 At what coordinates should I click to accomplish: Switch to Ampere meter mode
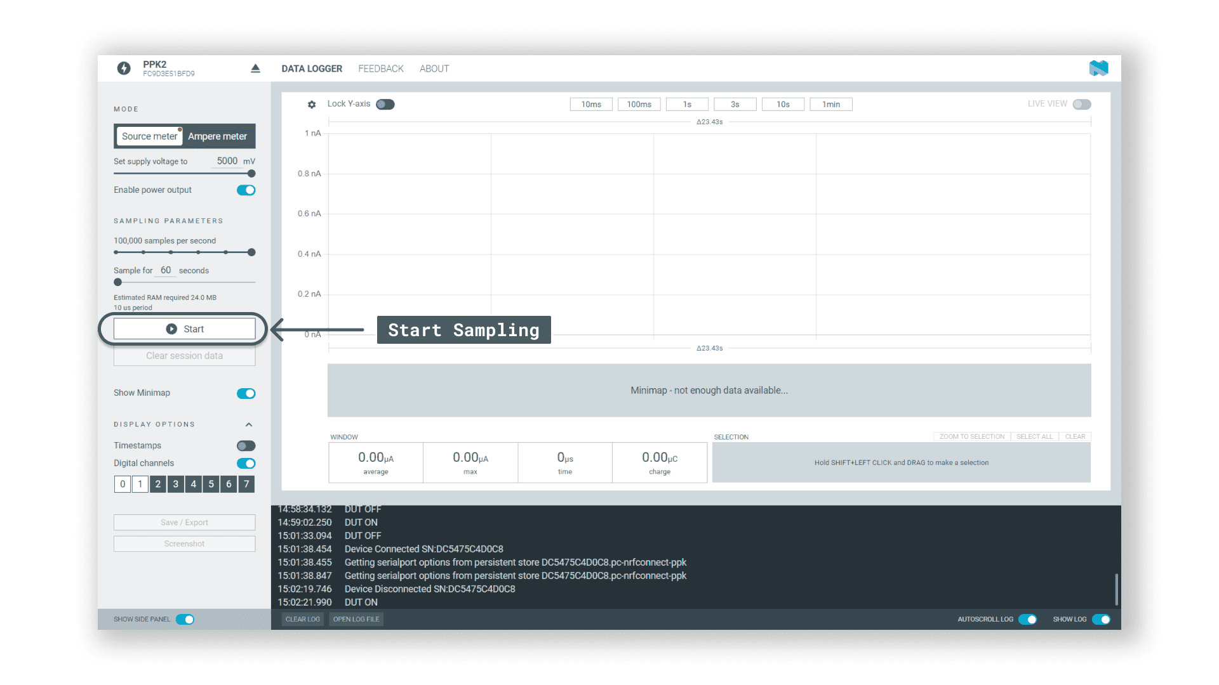[217, 136]
